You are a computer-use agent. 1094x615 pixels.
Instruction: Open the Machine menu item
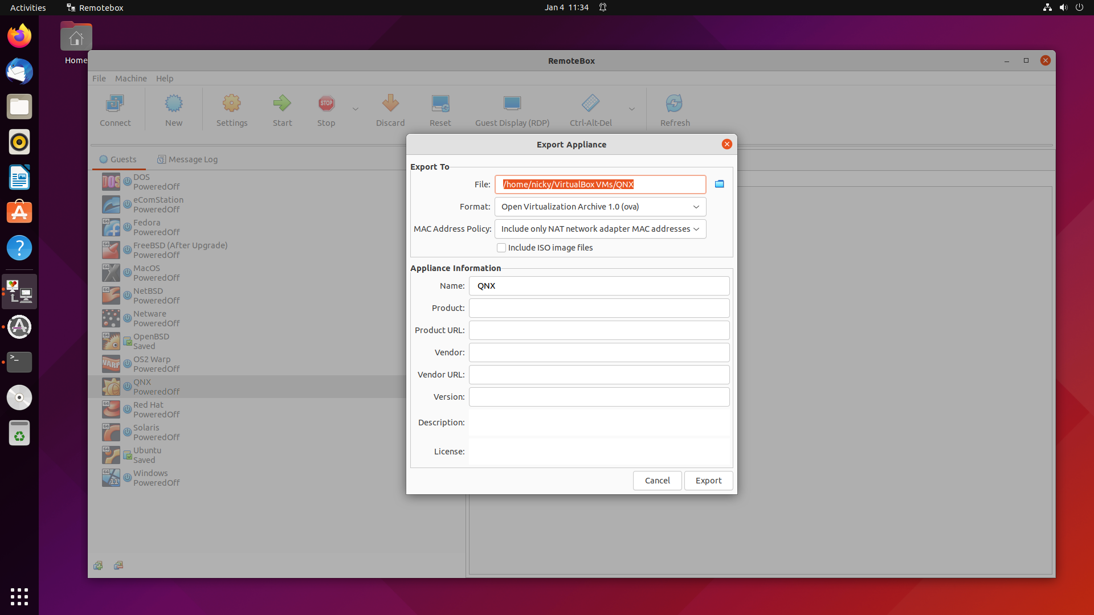click(130, 78)
